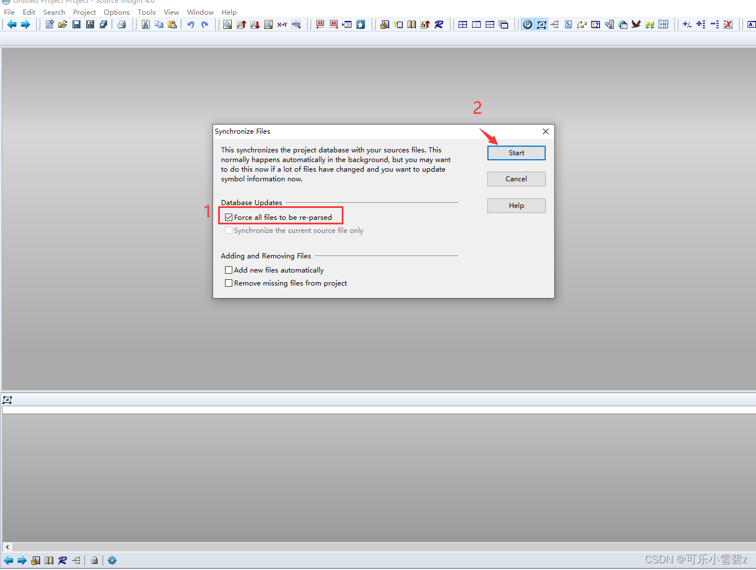Open Search with magnifier icon
This screenshot has width=756, height=570.
click(227, 24)
